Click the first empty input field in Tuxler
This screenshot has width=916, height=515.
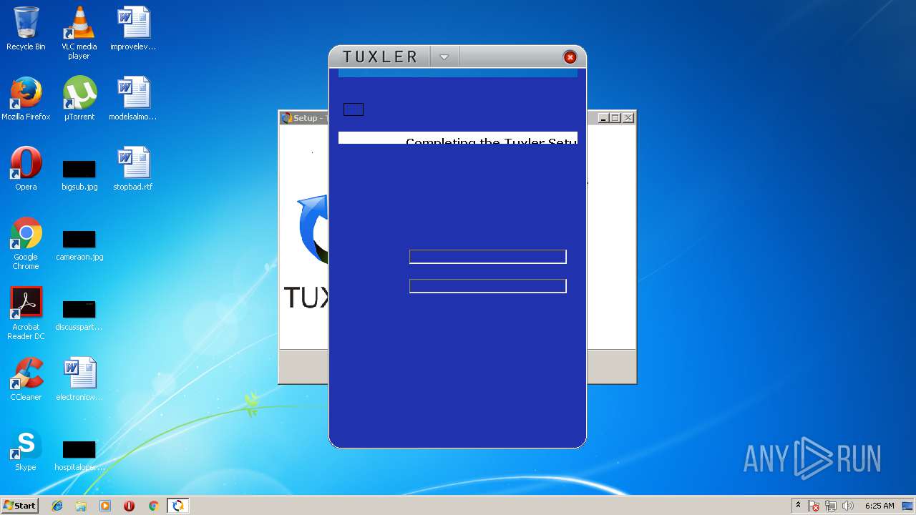[x=487, y=257]
